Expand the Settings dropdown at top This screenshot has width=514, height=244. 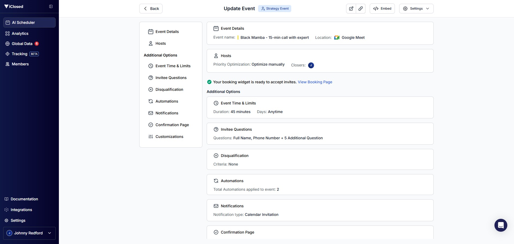[416, 9]
